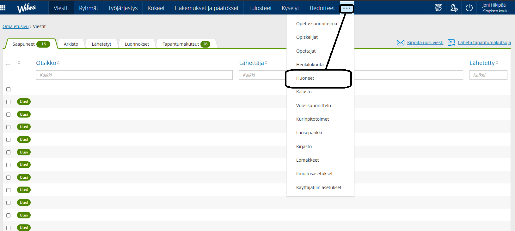Select Huoneet from the dropdown menu
Viewport: 515px width, 231px height.
tap(305, 78)
